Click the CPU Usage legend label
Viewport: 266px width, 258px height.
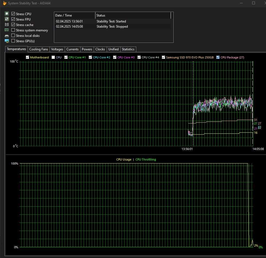(124, 159)
